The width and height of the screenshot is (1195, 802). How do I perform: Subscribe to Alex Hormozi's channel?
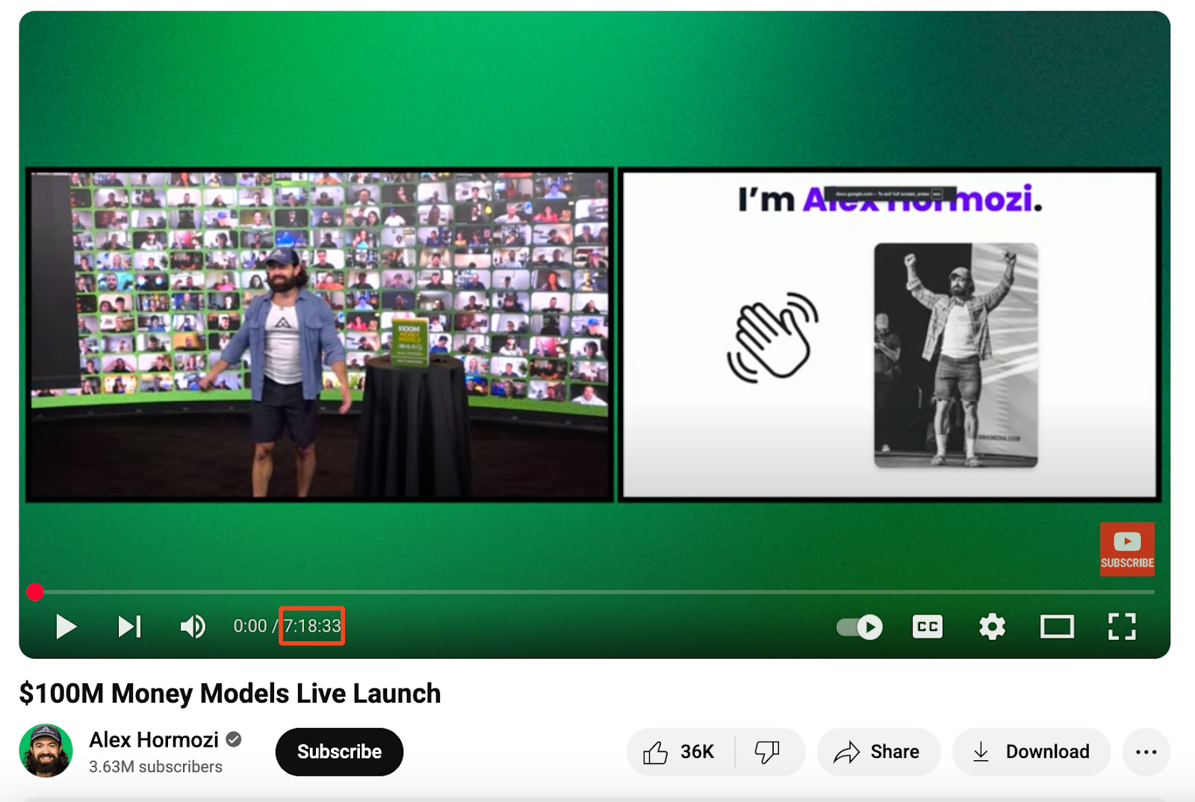pos(339,752)
